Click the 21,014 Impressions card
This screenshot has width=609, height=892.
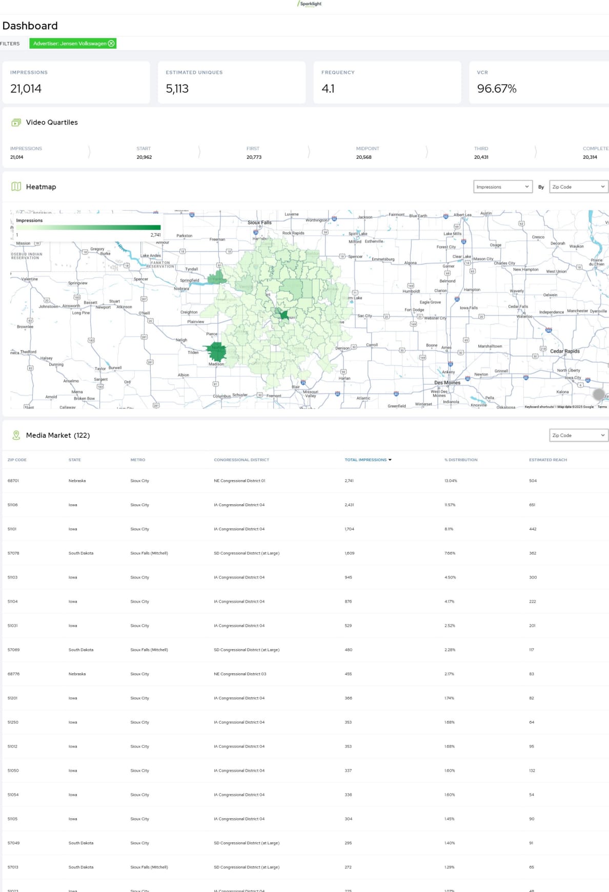point(76,82)
